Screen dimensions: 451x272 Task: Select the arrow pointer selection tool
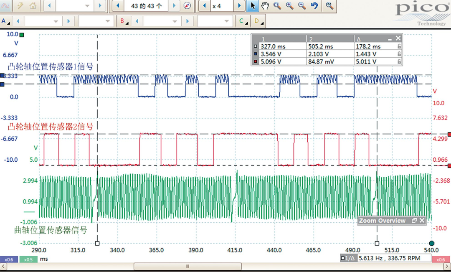(253, 6)
